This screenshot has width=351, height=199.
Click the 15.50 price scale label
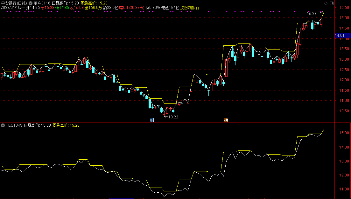click(343, 8)
